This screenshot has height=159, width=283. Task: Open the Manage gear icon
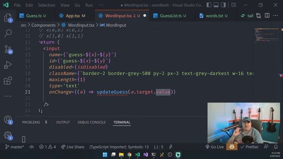(8, 135)
